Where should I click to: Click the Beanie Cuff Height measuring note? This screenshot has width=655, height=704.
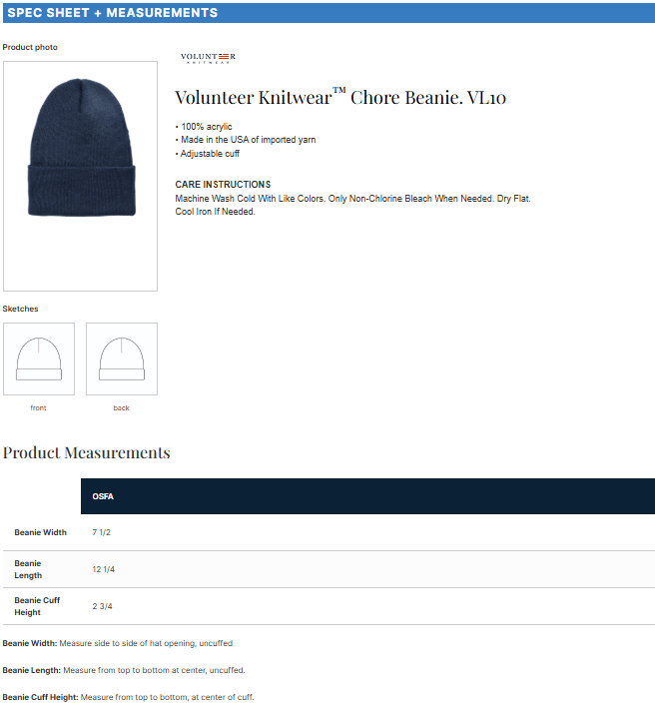129,697
